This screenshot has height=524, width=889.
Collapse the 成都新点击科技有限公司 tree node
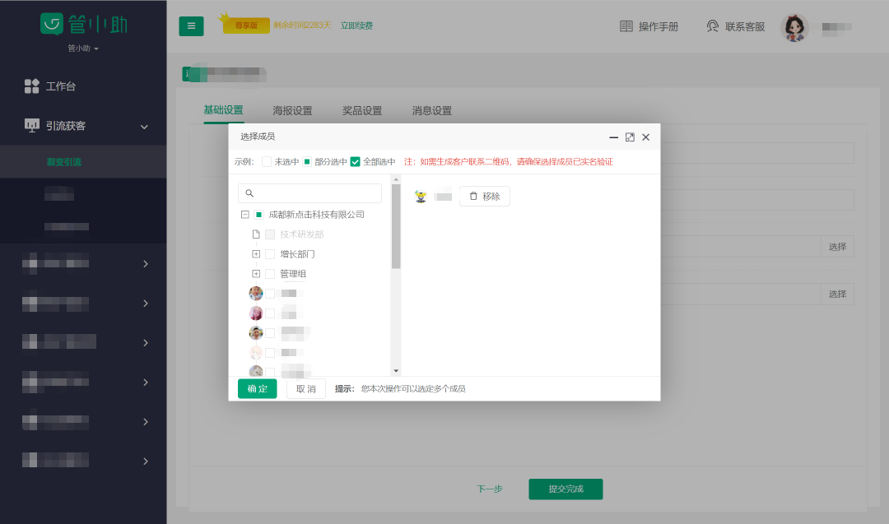tap(245, 215)
